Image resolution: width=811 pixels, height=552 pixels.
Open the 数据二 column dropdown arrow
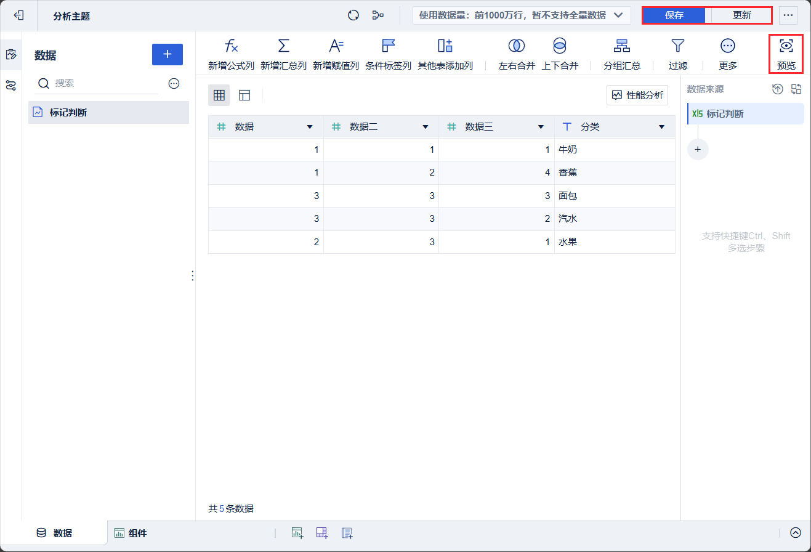coord(426,127)
